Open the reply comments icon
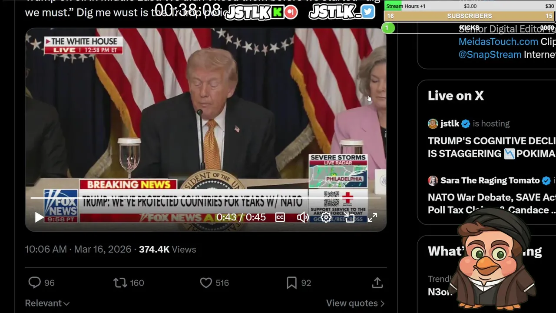 pyautogui.click(x=34, y=283)
